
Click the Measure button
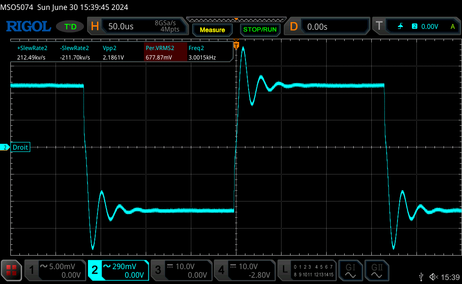212,30
